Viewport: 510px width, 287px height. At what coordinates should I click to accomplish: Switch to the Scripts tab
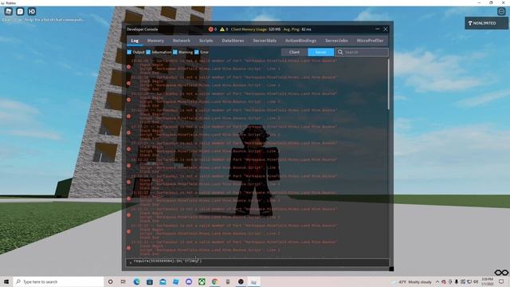[x=206, y=41]
